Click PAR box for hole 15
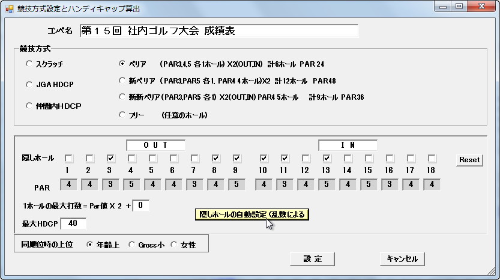The image size is (500, 280). [369, 184]
